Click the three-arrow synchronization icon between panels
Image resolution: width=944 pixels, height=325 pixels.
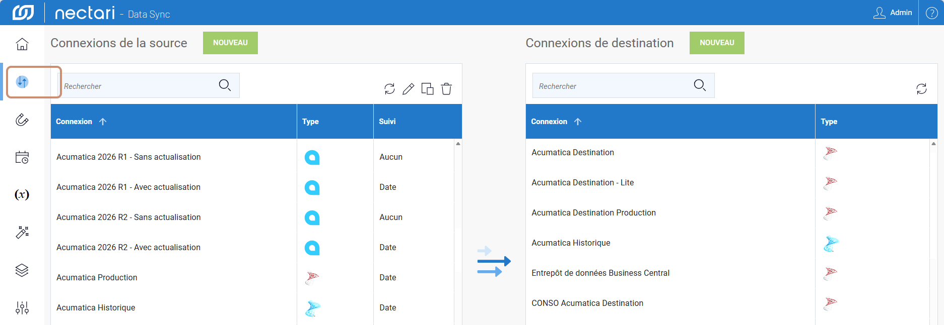[x=494, y=261]
